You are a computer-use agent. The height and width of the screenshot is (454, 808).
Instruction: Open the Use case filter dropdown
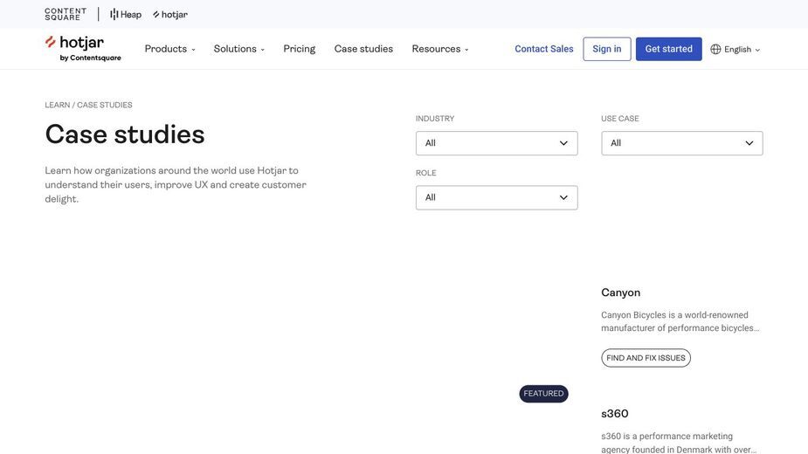[681, 143]
